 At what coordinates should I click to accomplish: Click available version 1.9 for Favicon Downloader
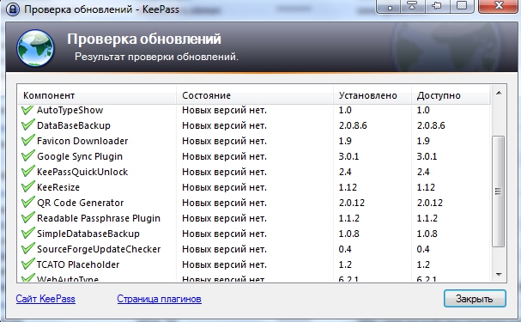point(423,141)
